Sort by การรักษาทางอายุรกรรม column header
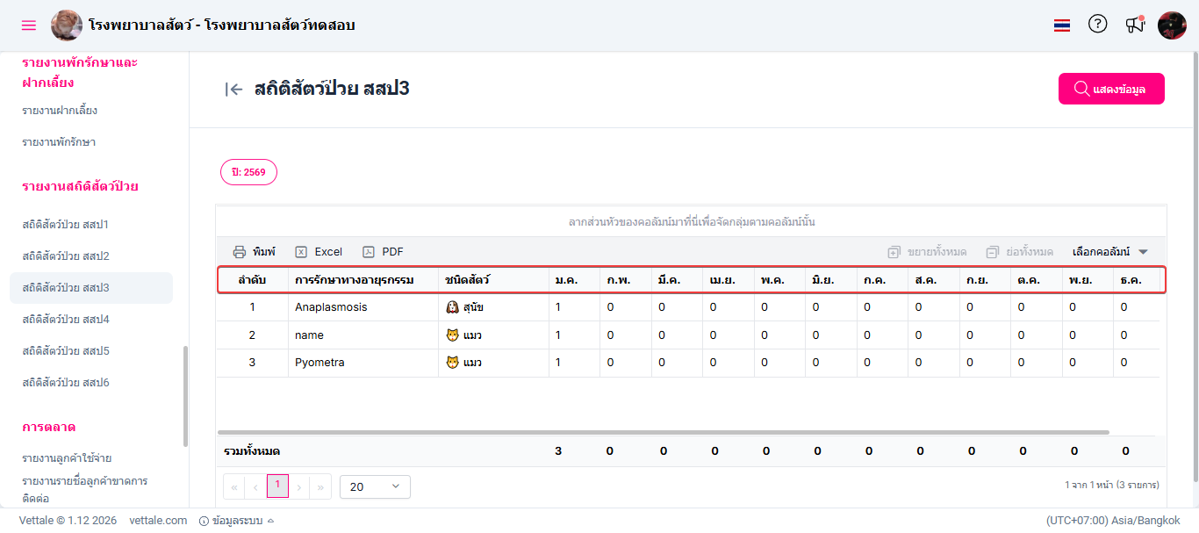1199x533 pixels. pyautogui.click(x=363, y=279)
